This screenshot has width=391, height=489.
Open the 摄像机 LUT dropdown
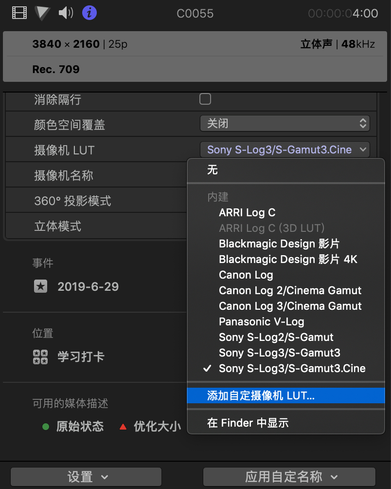(284, 150)
